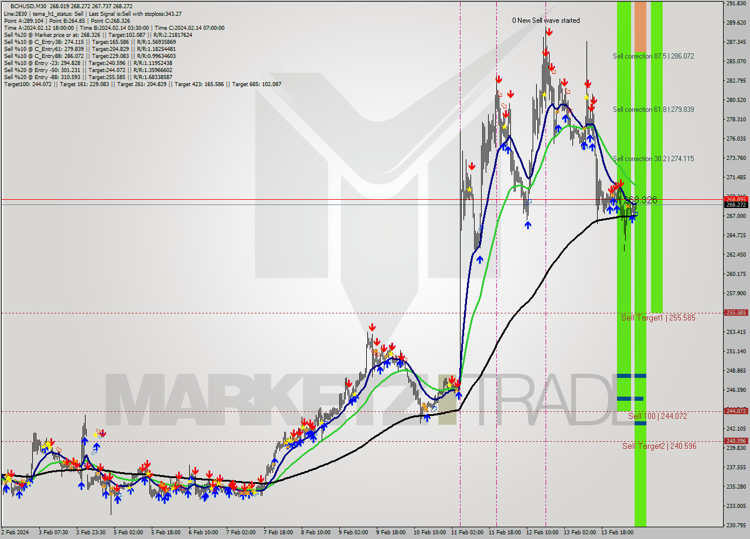The height and width of the screenshot is (539, 750).
Task: Click the 287.345 price axis label
Action: 736,42
